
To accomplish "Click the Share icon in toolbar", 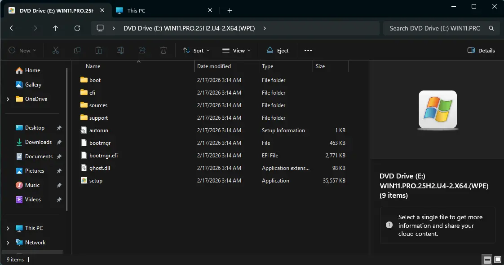I will tap(142, 50).
